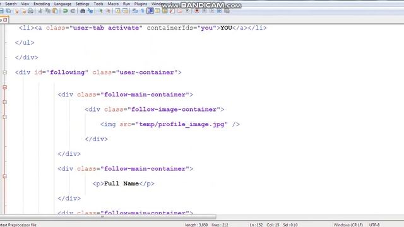
Task: Click "user-tab activate" class value
Action: (106, 28)
